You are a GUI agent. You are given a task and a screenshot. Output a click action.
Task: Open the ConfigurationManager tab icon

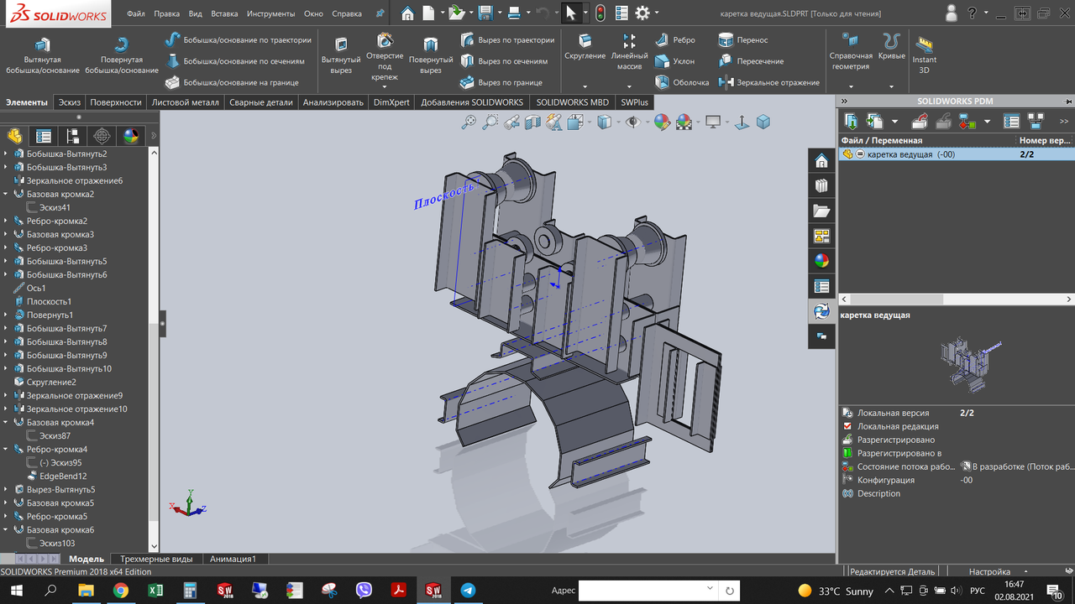[73, 136]
